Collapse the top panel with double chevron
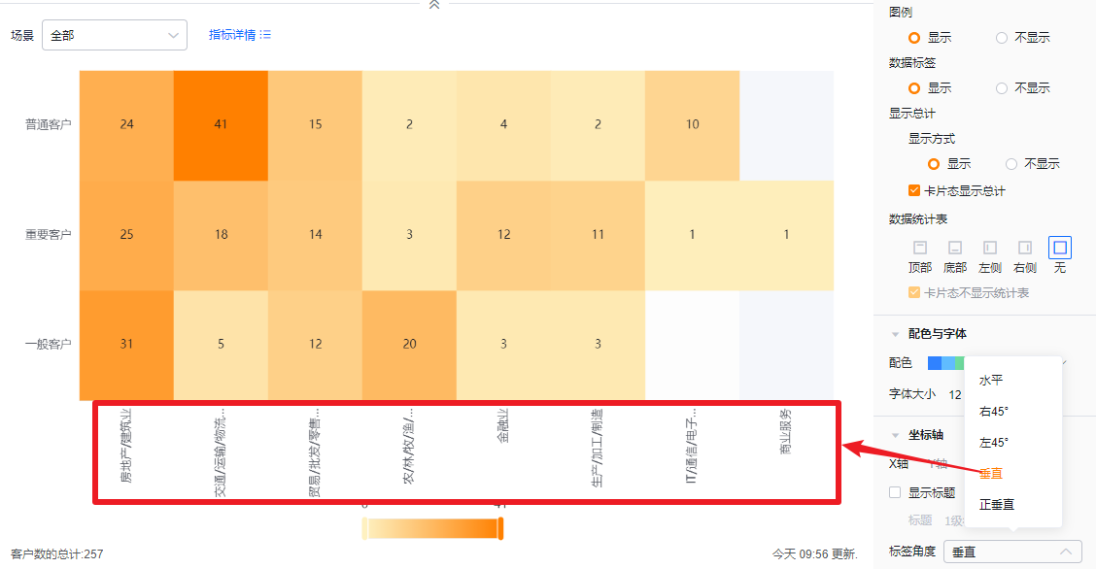 pyautogui.click(x=434, y=6)
